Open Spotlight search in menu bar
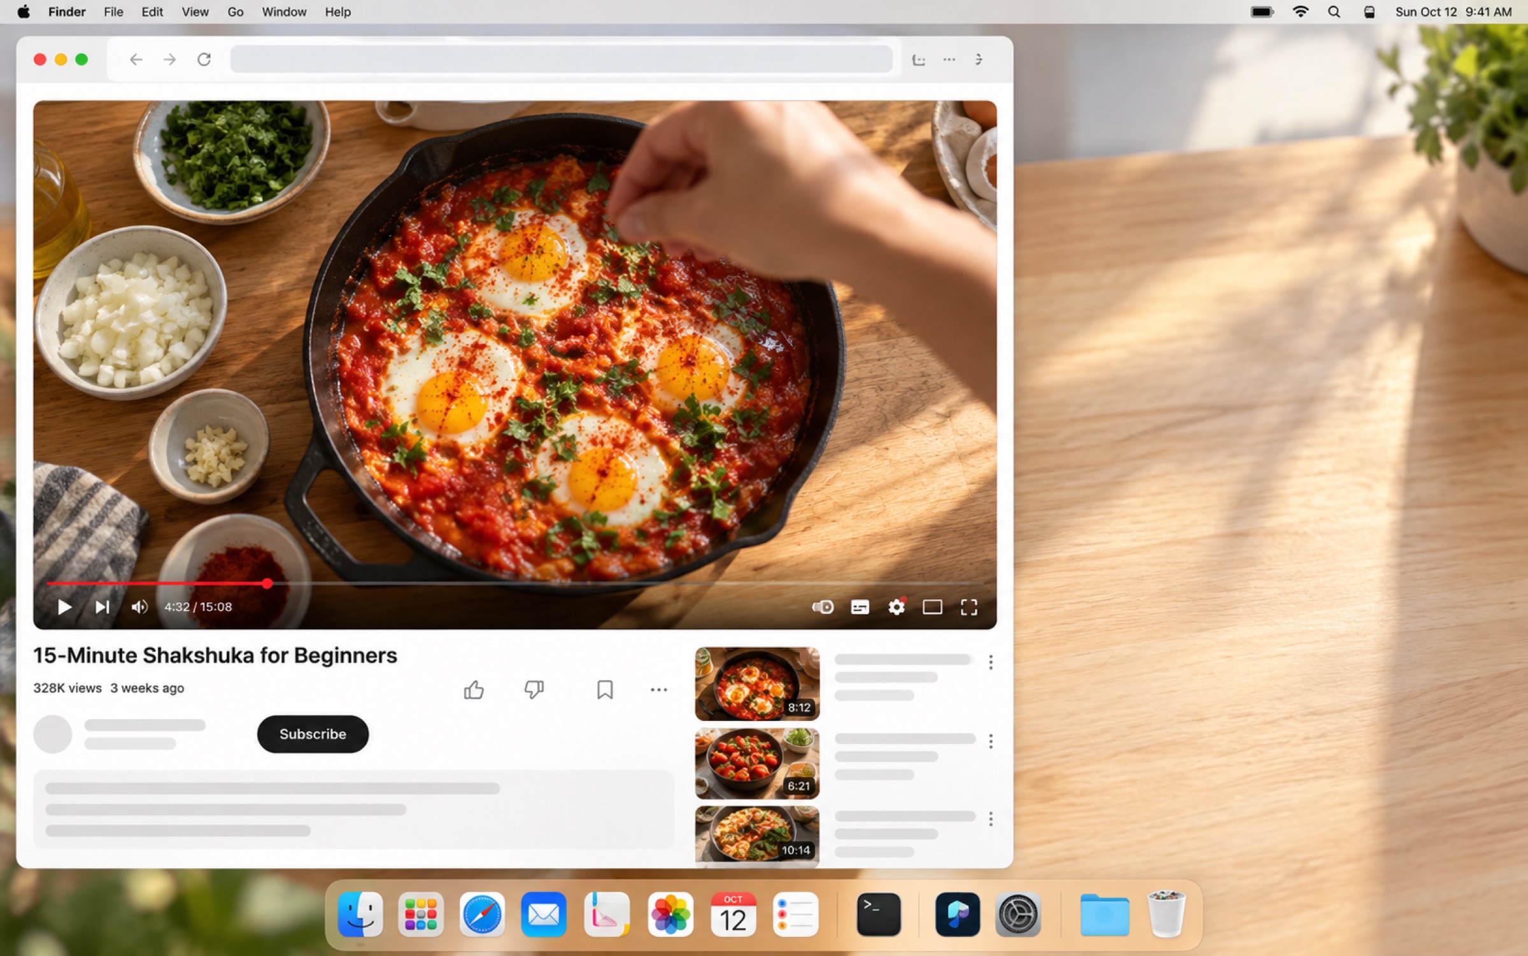The height and width of the screenshot is (956, 1528). click(1334, 11)
